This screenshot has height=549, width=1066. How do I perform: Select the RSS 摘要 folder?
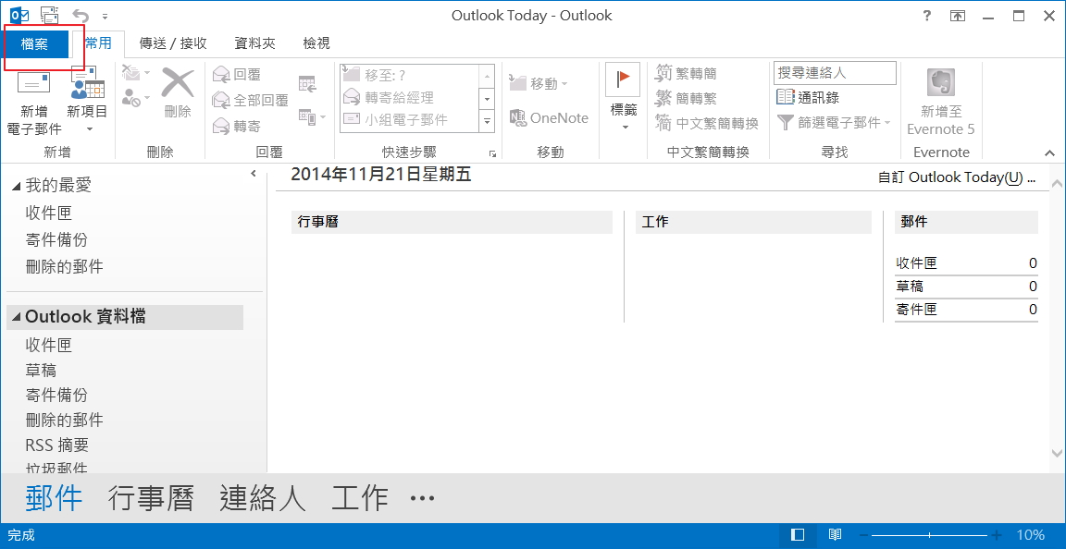pyautogui.click(x=57, y=445)
